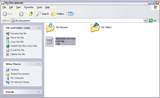Open Search with the magnifier icon

point(39,14)
